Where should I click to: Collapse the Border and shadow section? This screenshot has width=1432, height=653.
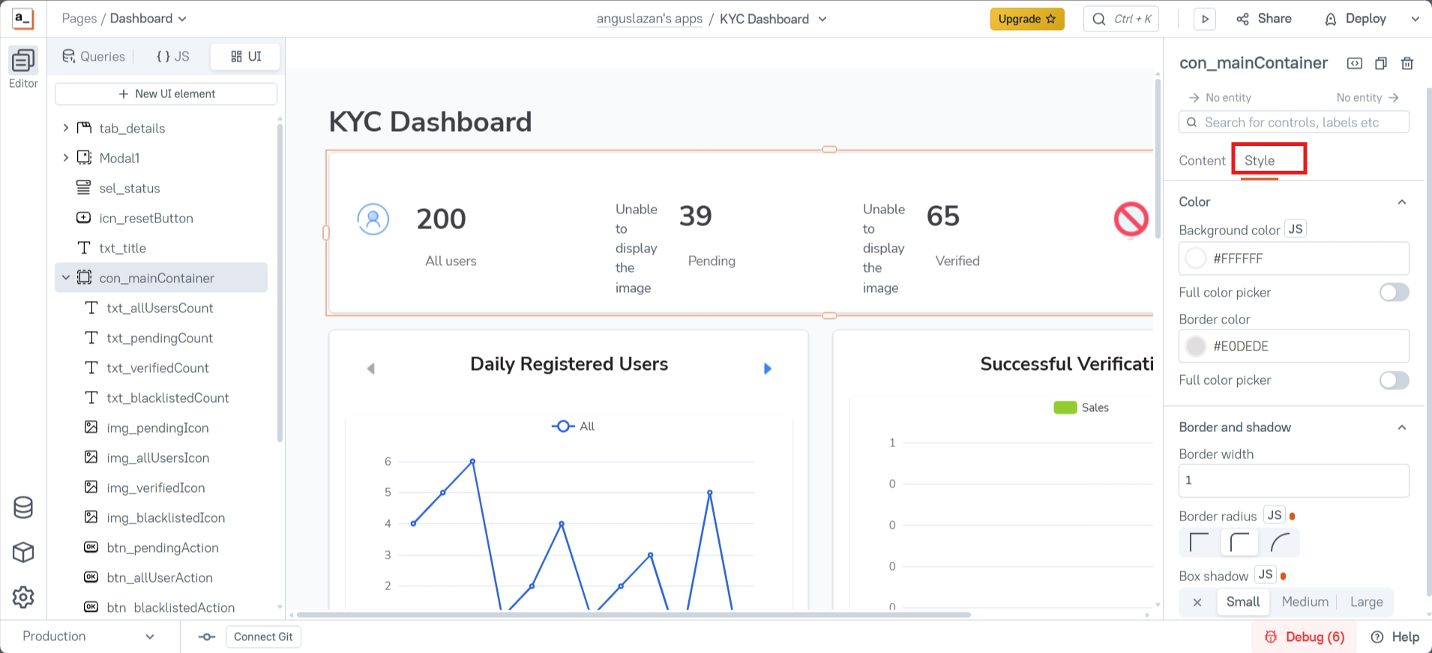coord(1401,428)
